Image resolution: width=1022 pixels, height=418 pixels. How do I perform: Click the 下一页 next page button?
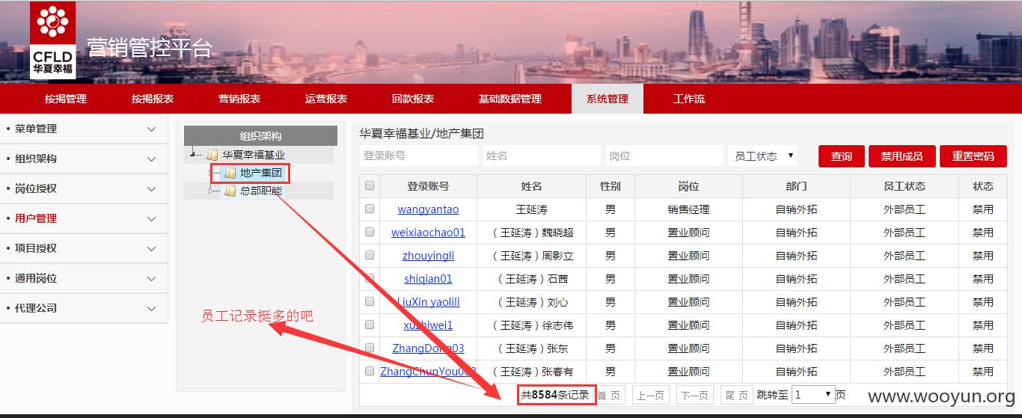point(695,396)
